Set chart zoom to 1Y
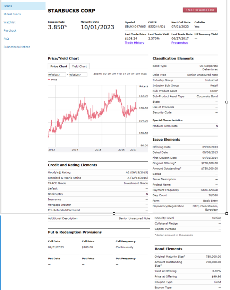Image resolution: width=230 pixels, height=290 pixels. pyautogui.click(x=125, y=74)
